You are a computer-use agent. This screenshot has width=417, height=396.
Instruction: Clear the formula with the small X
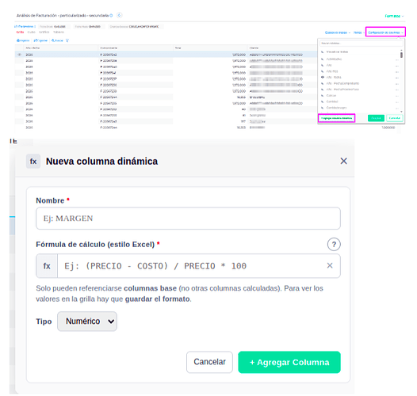click(x=330, y=265)
